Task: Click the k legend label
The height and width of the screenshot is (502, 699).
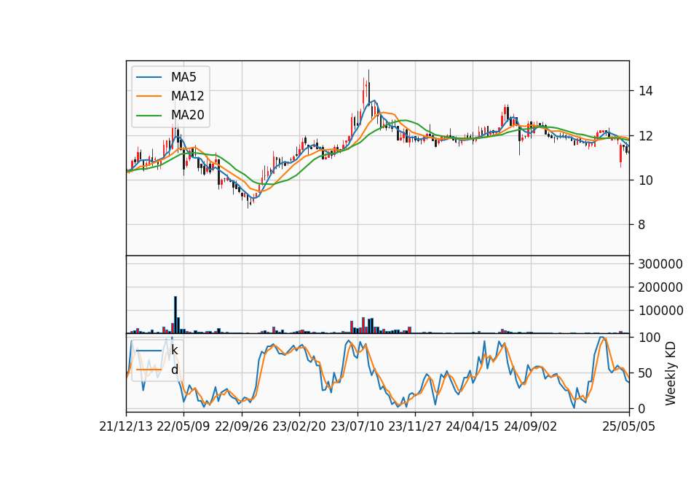Action: 174,350
